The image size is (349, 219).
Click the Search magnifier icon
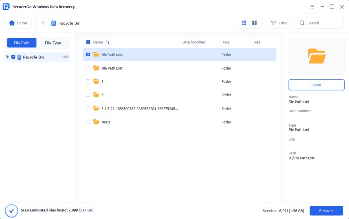tap(302, 23)
